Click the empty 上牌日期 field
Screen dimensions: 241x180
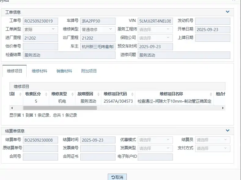[213, 38]
